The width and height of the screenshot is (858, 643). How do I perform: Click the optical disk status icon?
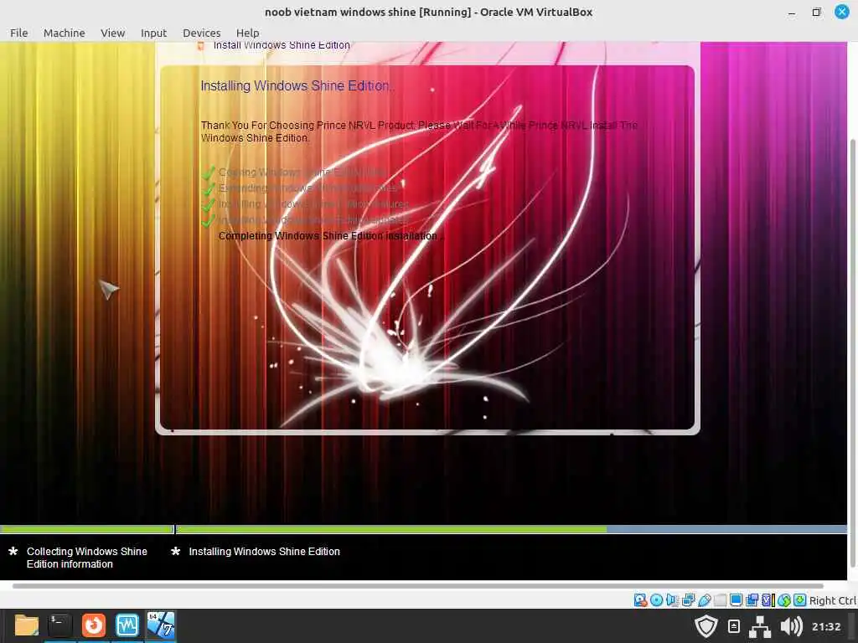click(x=656, y=600)
